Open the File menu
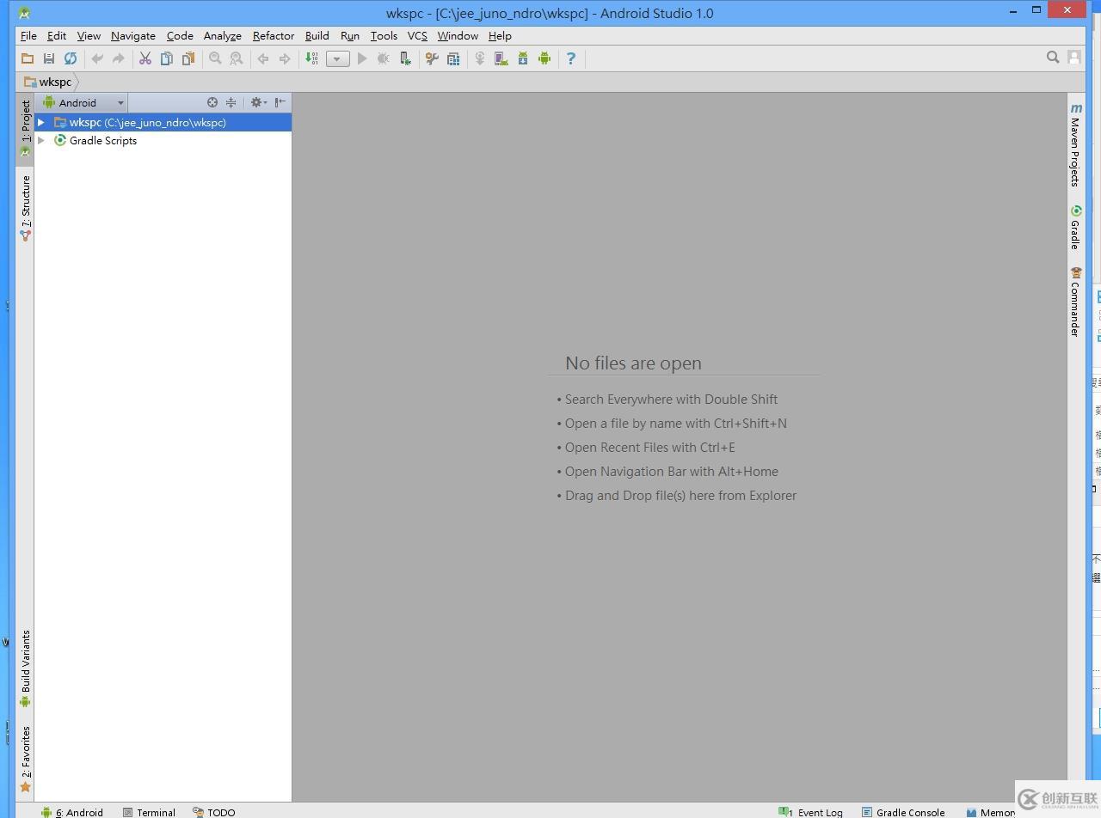The height and width of the screenshot is (818, 1101). (x=28, y=36)
